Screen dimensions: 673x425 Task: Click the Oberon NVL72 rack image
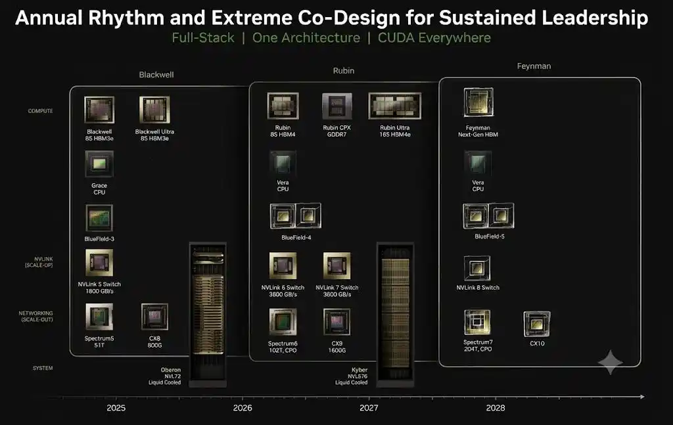(208, 315)
